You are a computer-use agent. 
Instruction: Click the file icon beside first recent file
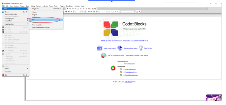coord(121,70)
